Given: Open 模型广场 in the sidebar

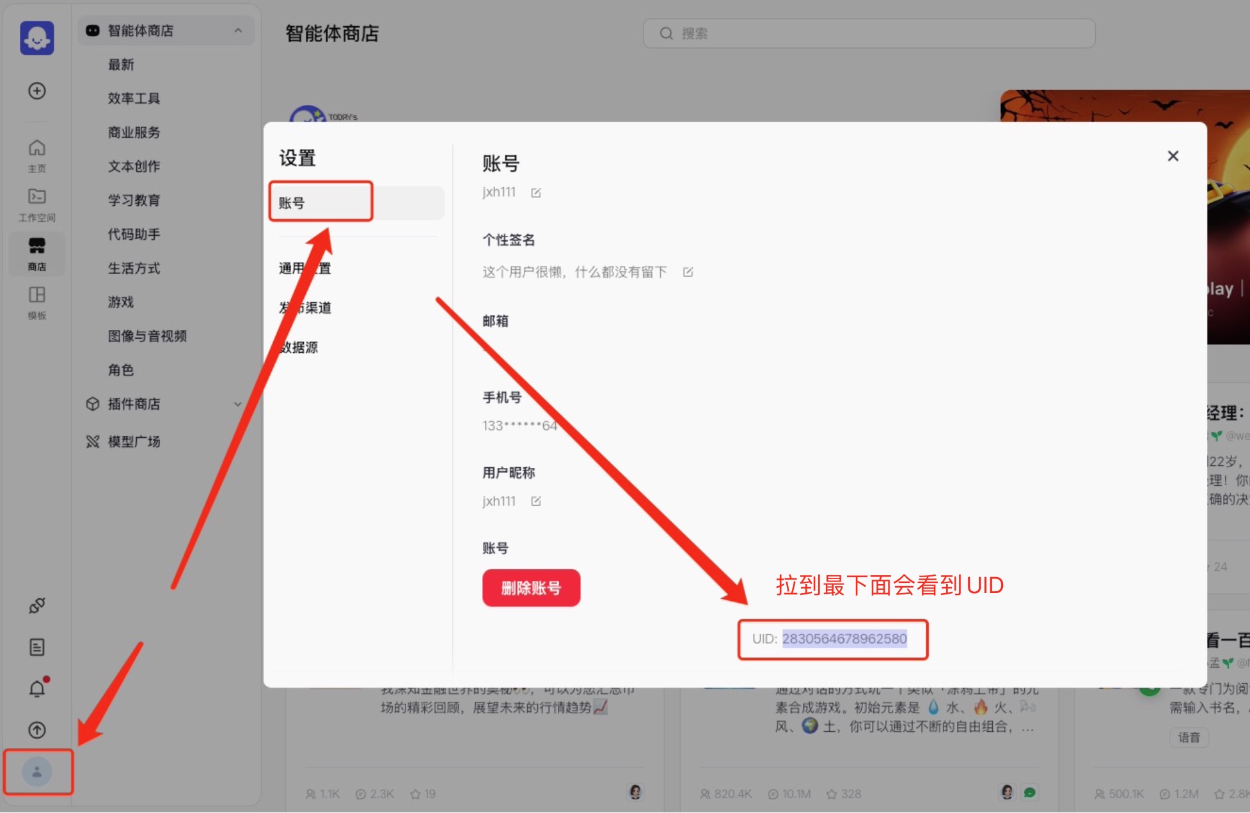Looking at the screenshot, I should point(134,441).
